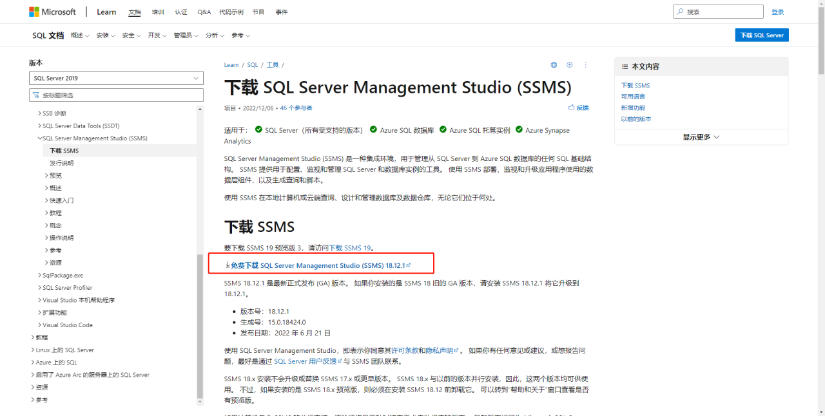Expand the 扩展功能 tree node

[x=39, y=312]
